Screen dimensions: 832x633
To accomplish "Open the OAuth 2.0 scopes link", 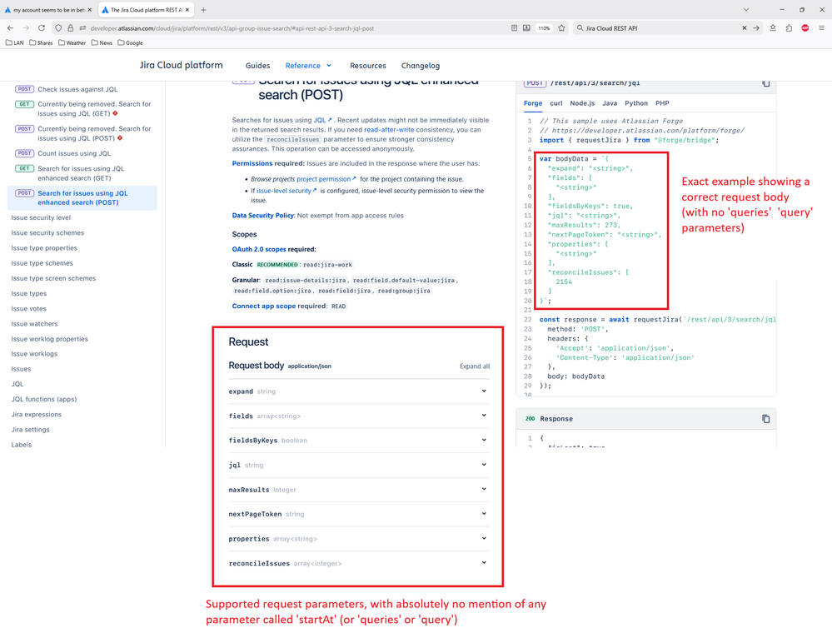I will 259,249.
